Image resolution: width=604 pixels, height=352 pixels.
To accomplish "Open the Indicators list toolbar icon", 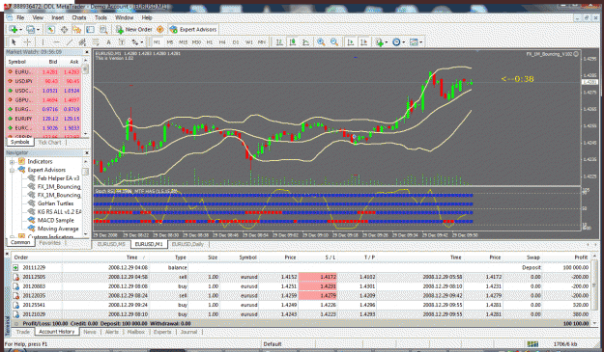I will 380,42.
